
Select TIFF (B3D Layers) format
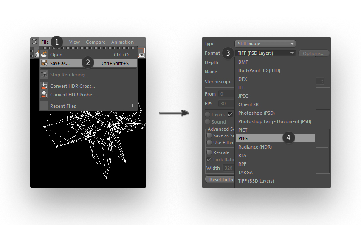tap(275, 181)
